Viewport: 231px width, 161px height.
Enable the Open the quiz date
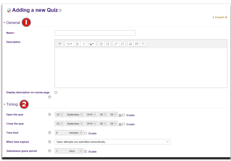tap(124, 115)
